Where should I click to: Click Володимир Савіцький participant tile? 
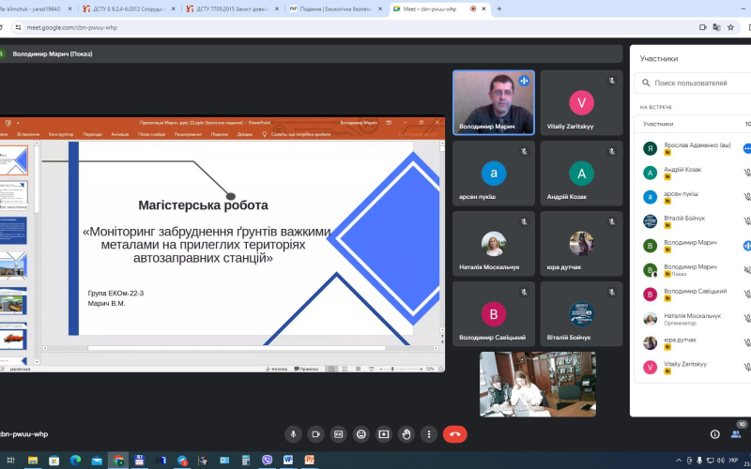click(494, 313)
